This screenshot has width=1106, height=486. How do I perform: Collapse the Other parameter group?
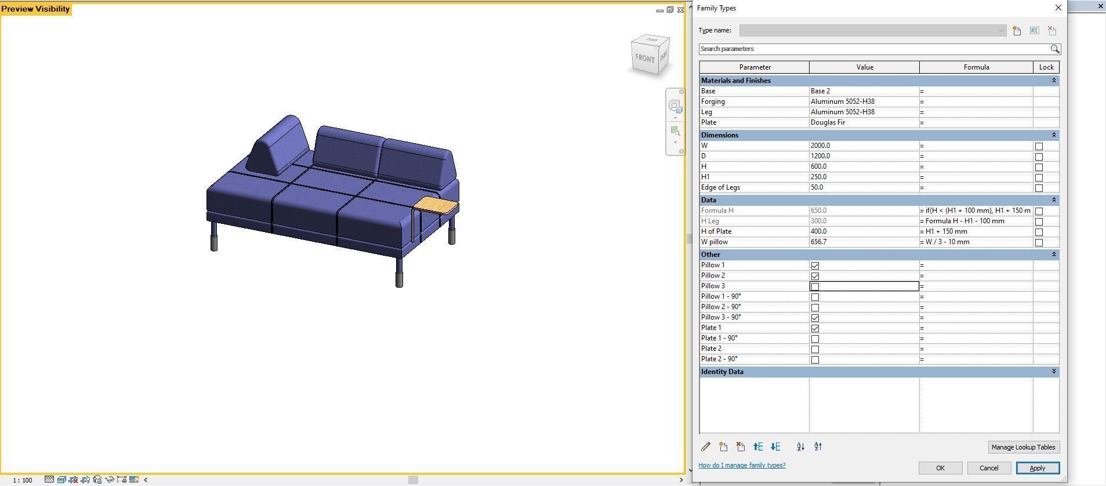coord(1054,255)
